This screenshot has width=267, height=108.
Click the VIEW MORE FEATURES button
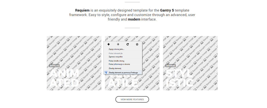132,99
